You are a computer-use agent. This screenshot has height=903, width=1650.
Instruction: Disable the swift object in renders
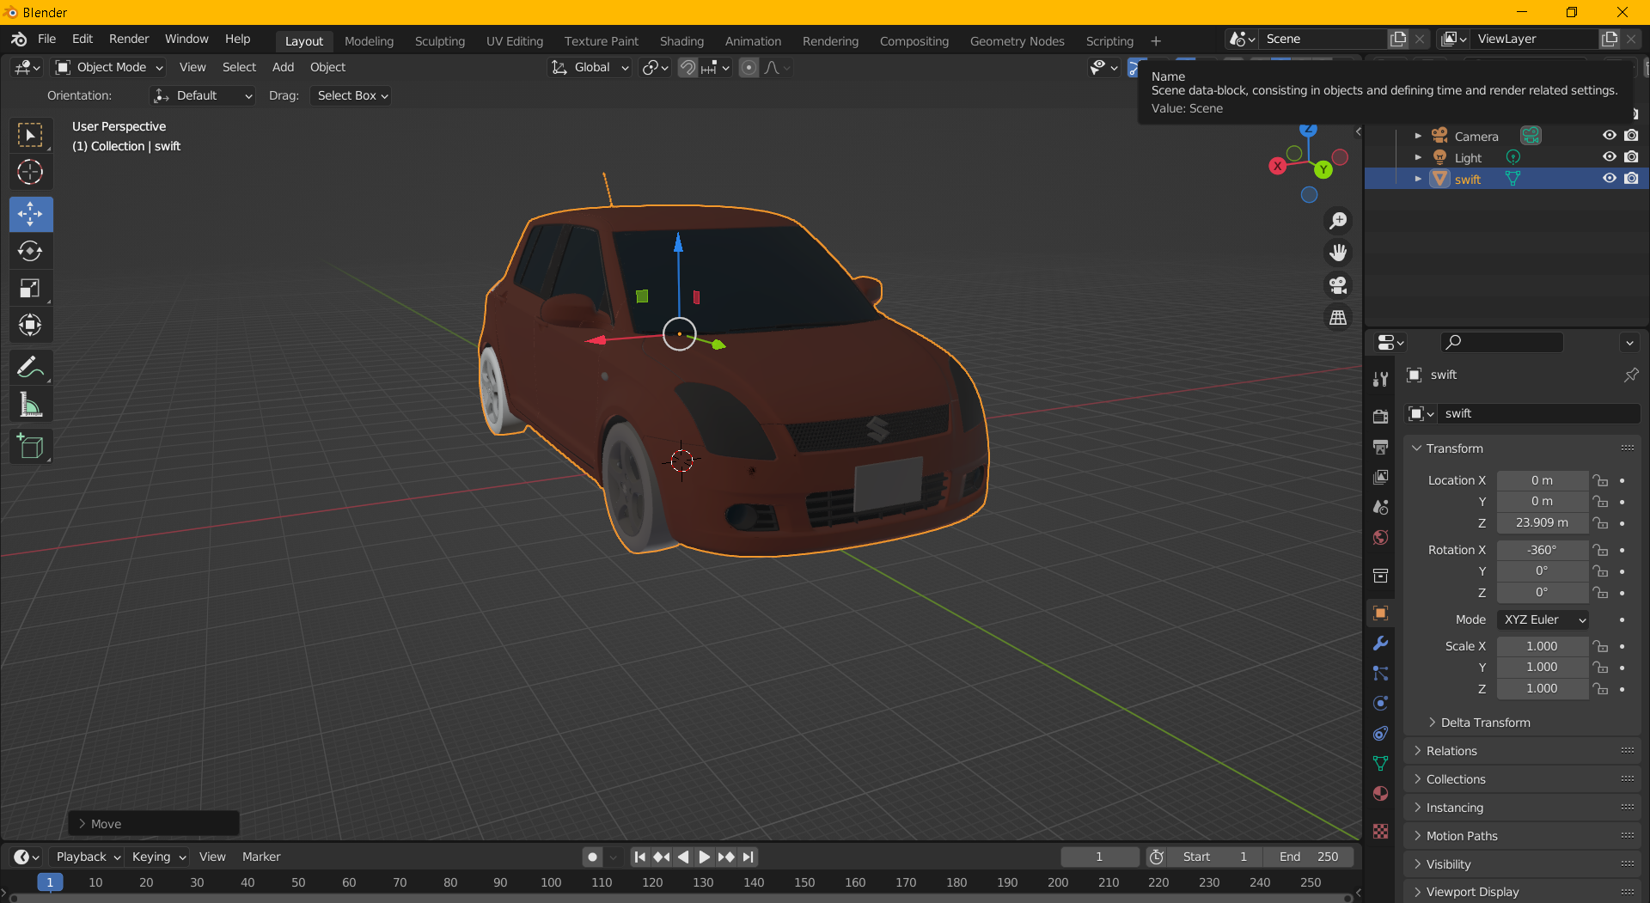point(1631,179)
